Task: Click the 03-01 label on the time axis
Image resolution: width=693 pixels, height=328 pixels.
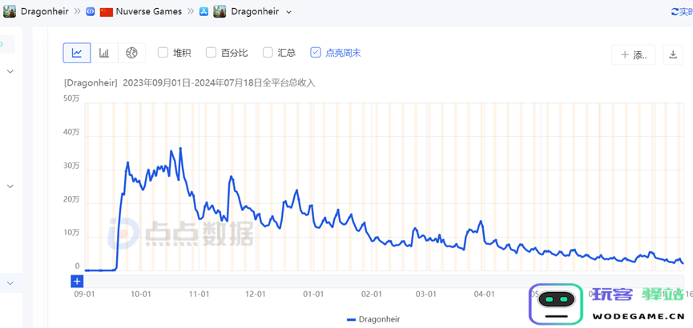Action: (426, 294)
